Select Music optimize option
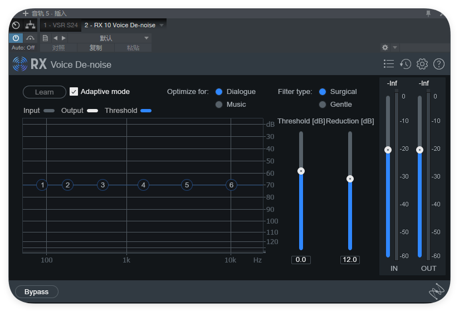The width and height of the screenshot is (459, 312). (219, 105)
